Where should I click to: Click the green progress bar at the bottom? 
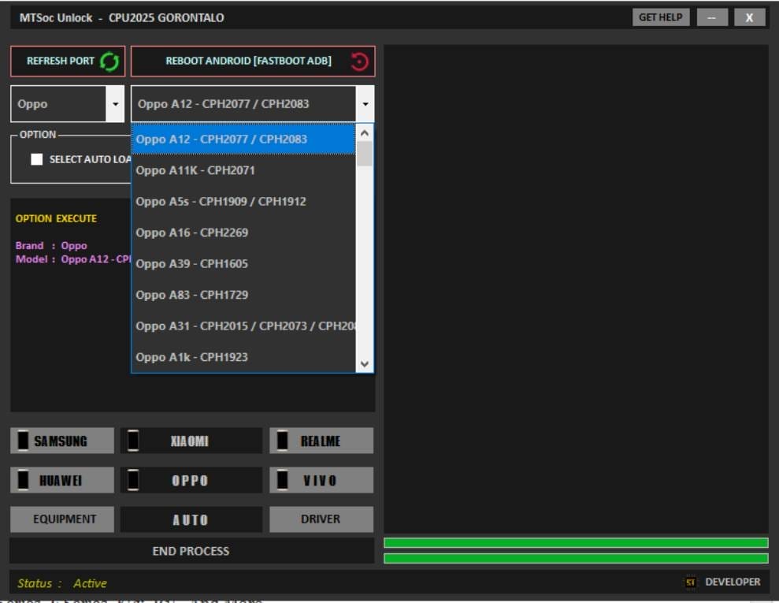point(576,542)
